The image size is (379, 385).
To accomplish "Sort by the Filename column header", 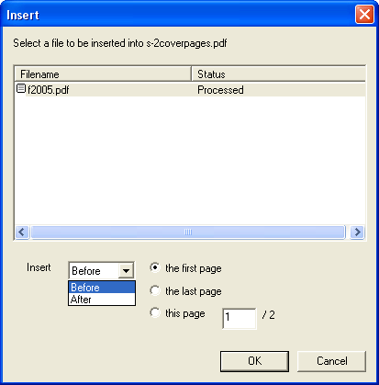I will [x=103, y=74].
